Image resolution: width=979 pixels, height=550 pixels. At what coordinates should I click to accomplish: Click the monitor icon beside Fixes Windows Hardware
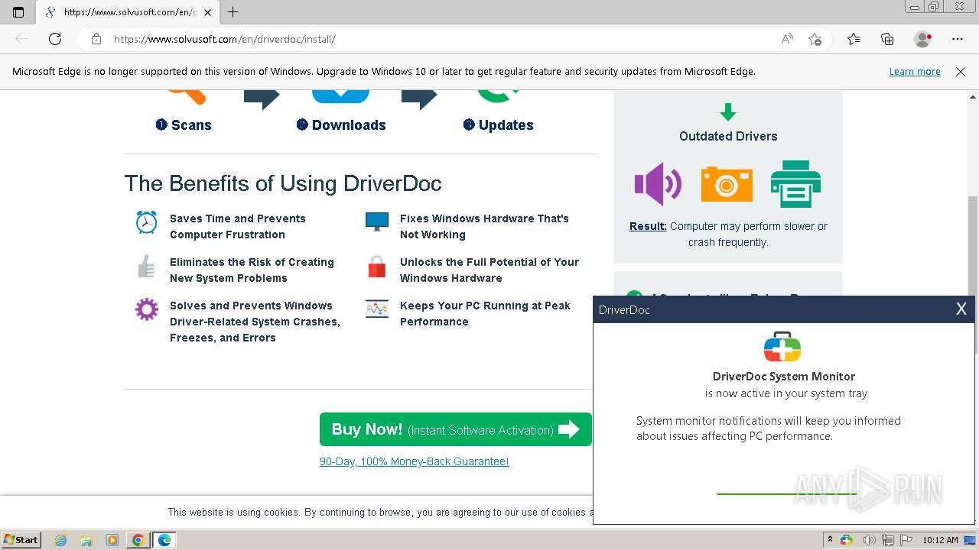377,222
